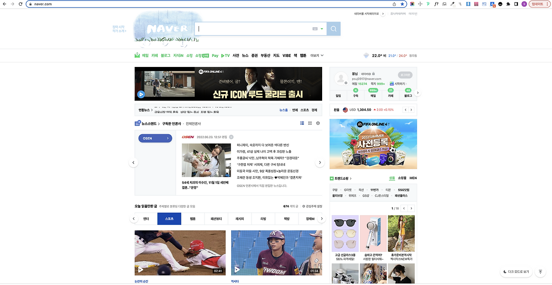Open the search tool dropdown arrow

(322, 28)
